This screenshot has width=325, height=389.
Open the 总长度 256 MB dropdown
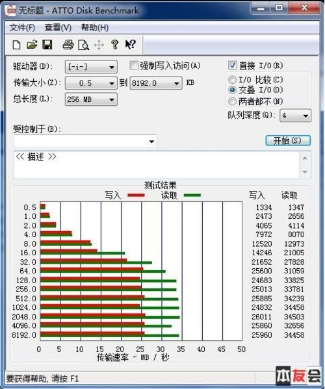point(91,99)
